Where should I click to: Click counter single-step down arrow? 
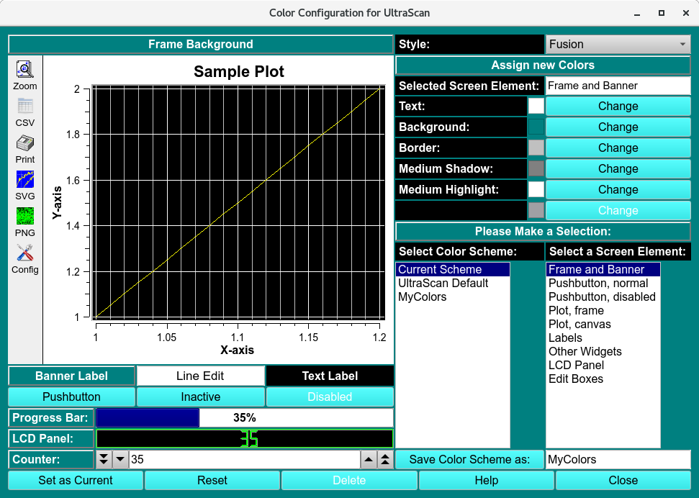click(120, 459)
